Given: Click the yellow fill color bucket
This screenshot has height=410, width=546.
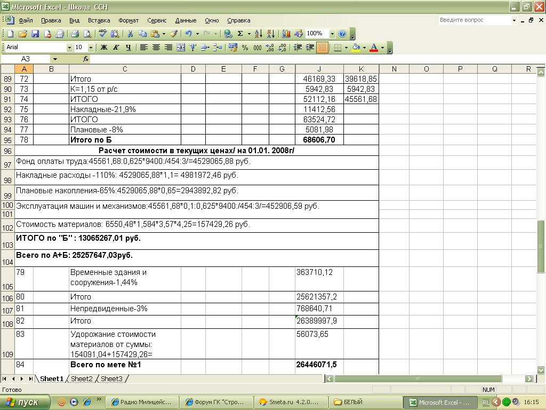Looking at the screenshot, I should [356, 48].
